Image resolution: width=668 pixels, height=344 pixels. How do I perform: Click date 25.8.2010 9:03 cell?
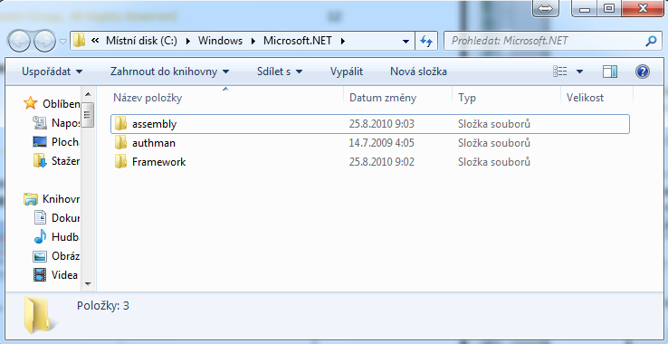coord(382,124)
